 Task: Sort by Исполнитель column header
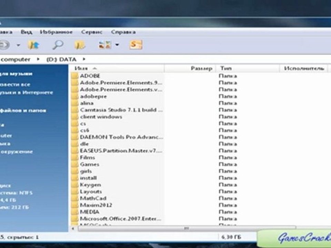pos(304,68)
